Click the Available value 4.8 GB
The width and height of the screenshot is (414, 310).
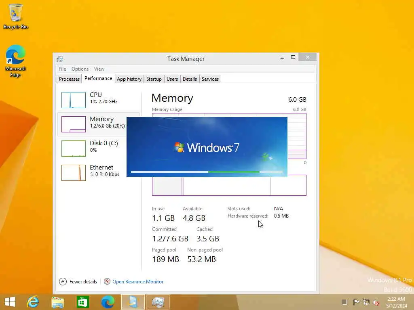(194, 218)
